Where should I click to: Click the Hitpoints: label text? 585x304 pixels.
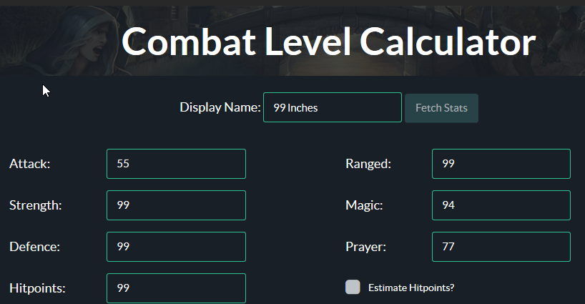(37, 288)
